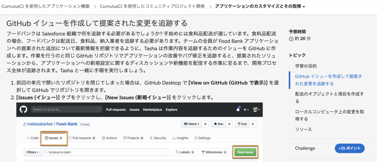Click the Labels button

click(185, 152)
